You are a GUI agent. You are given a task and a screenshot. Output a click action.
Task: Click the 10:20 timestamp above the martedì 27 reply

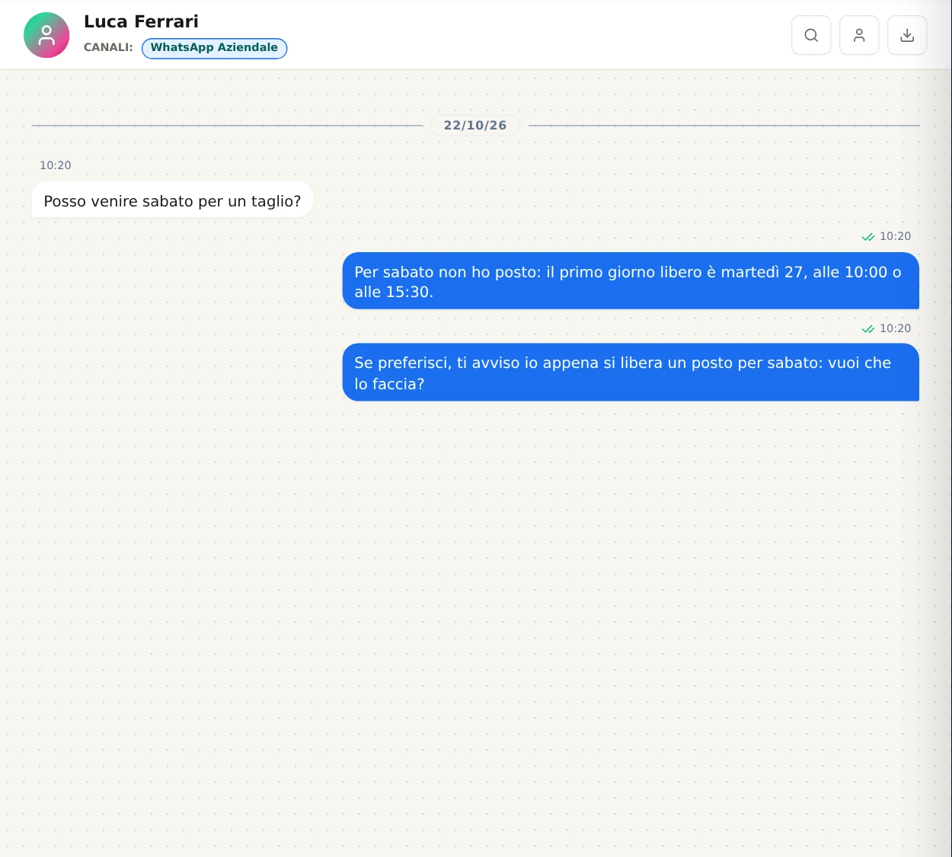tap(895, 236)
